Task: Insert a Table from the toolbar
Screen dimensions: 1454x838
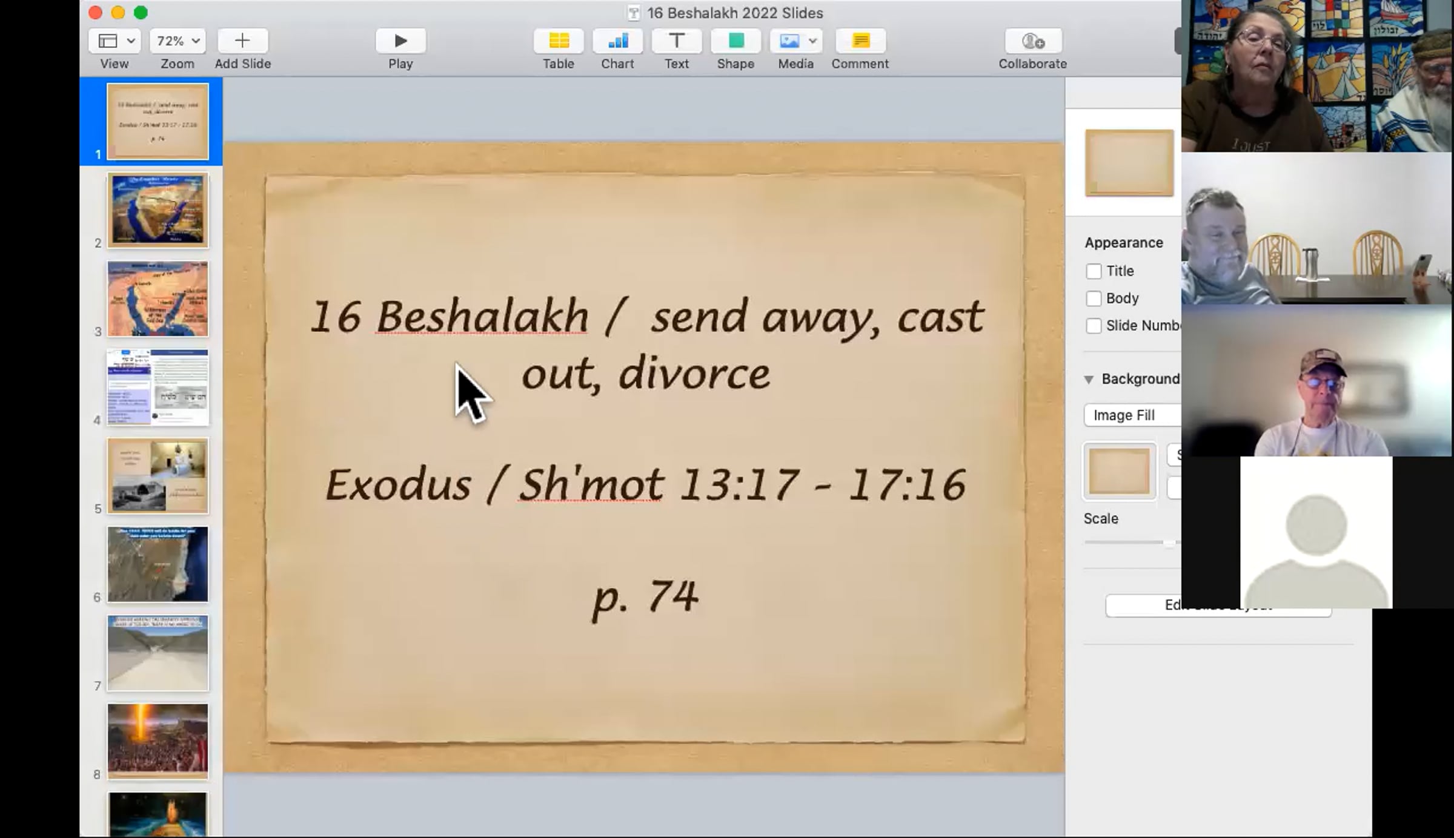Action: tap(558, 41)
